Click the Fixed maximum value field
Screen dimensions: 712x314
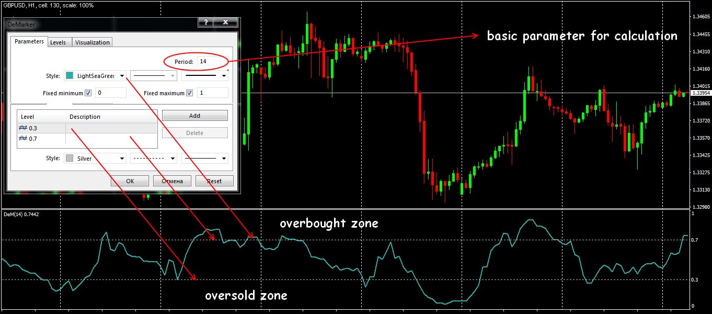click(212, 93)
